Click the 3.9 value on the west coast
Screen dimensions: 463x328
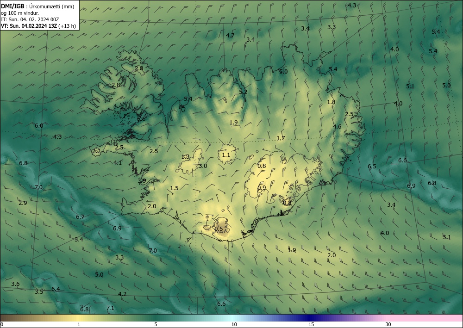[x=142, y=180]
